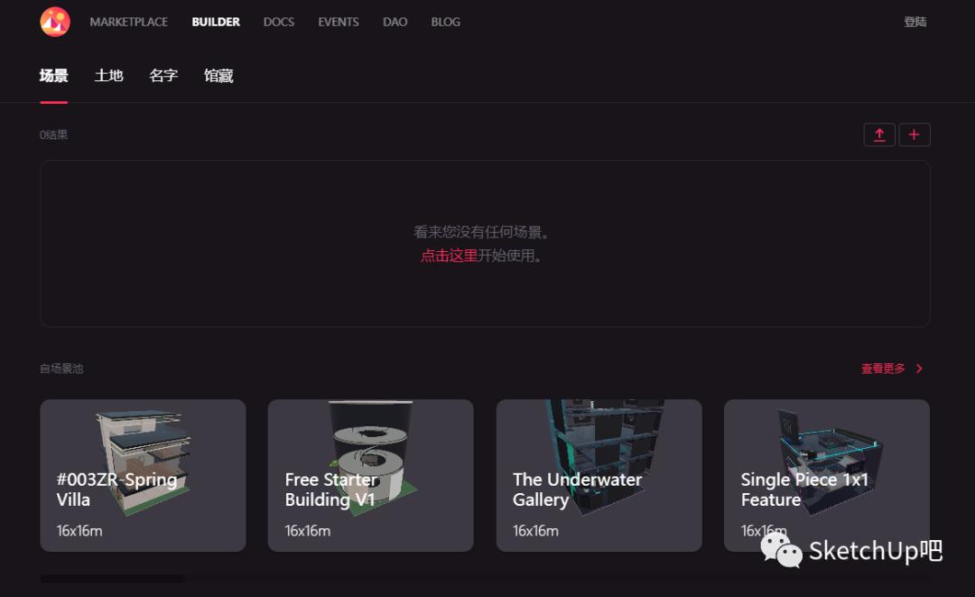Click the chevron arrow beside 查看更多
Image resolution: width=975 pixels, height=597 pixels.
920,368
